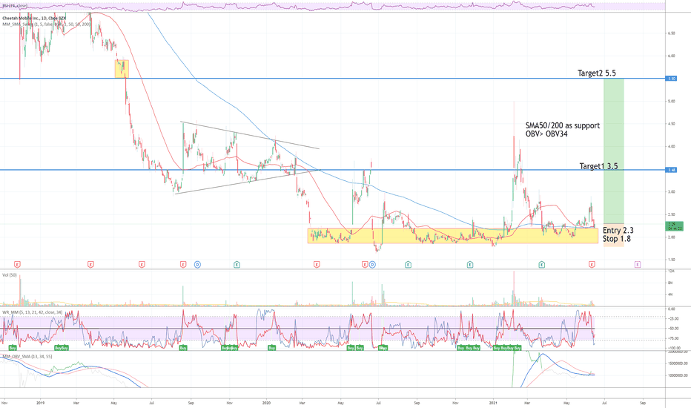This screenshot has width=691, height=408.
Task: Click the 4.50 price axis value
Action: (x=671, y=124)
